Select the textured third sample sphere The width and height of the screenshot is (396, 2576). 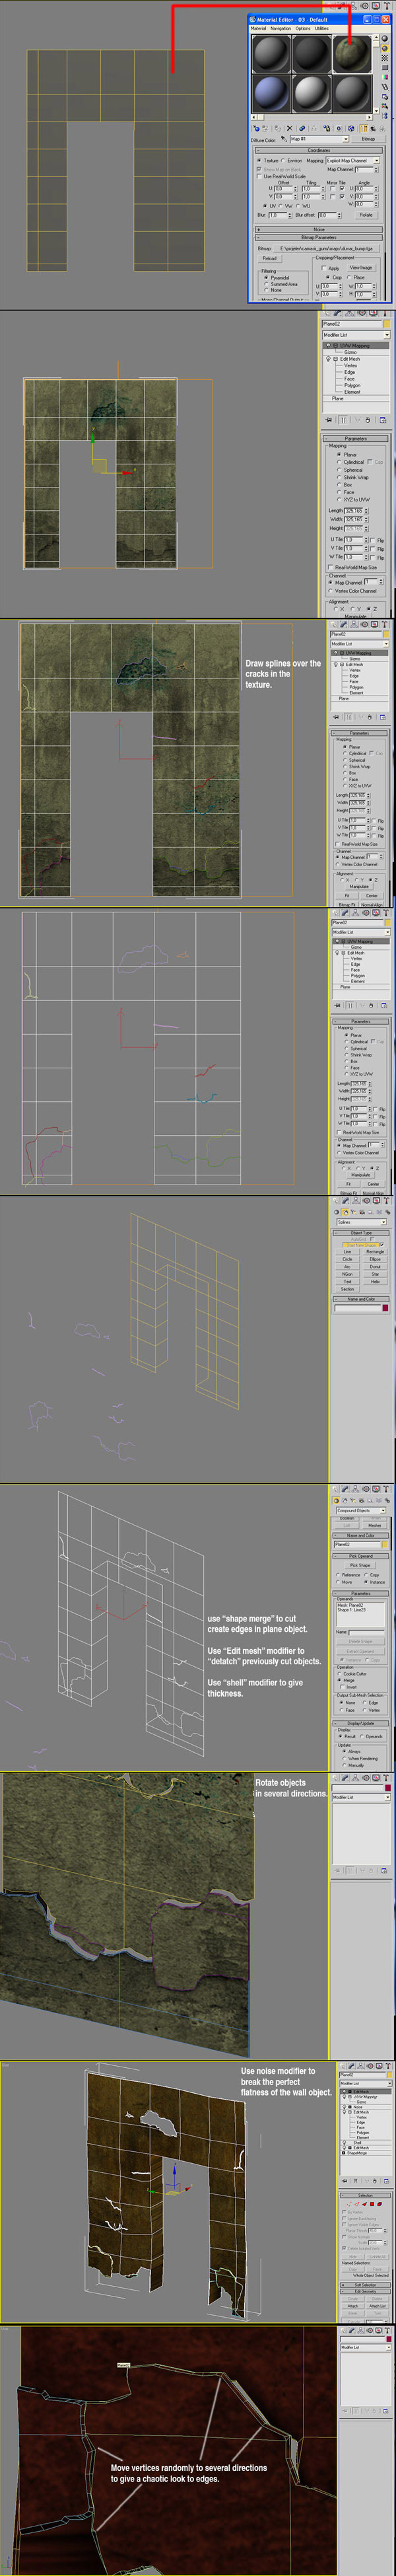352,54
